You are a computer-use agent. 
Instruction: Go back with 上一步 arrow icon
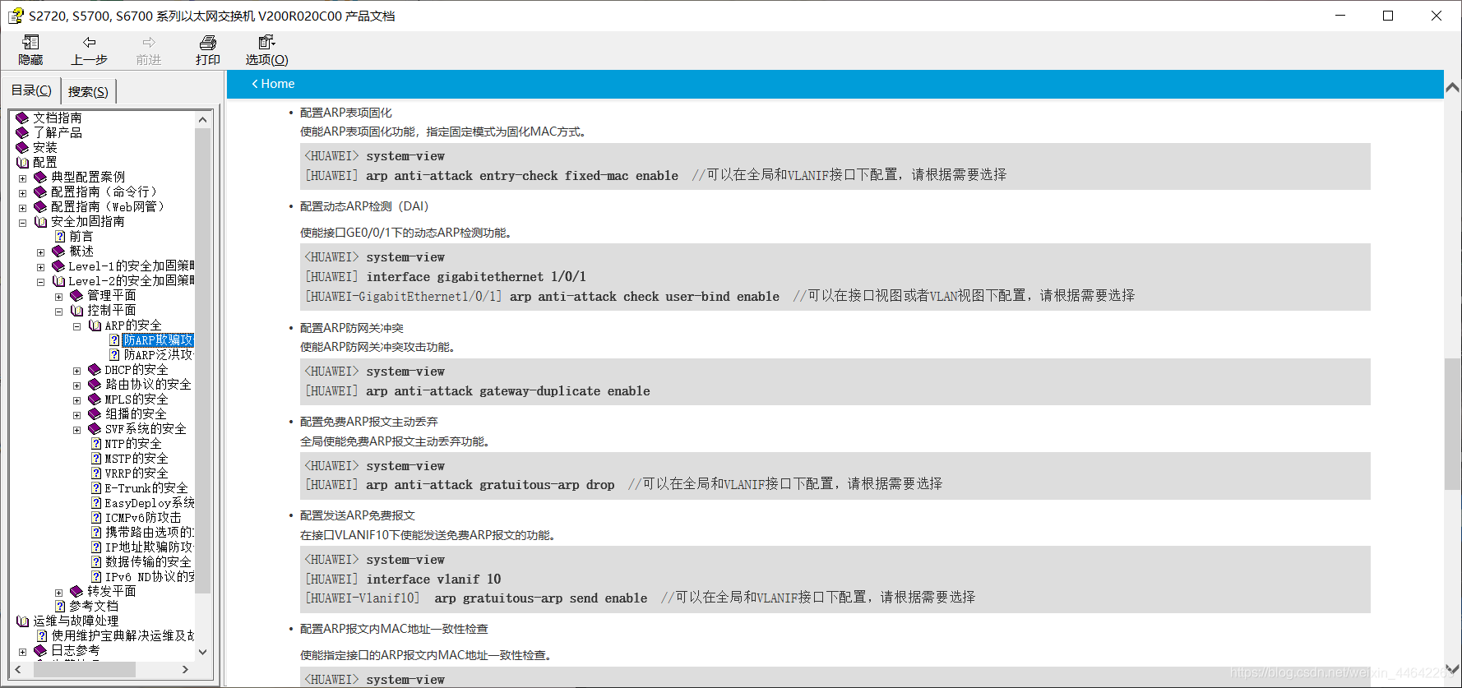click(x=89, y=42)
